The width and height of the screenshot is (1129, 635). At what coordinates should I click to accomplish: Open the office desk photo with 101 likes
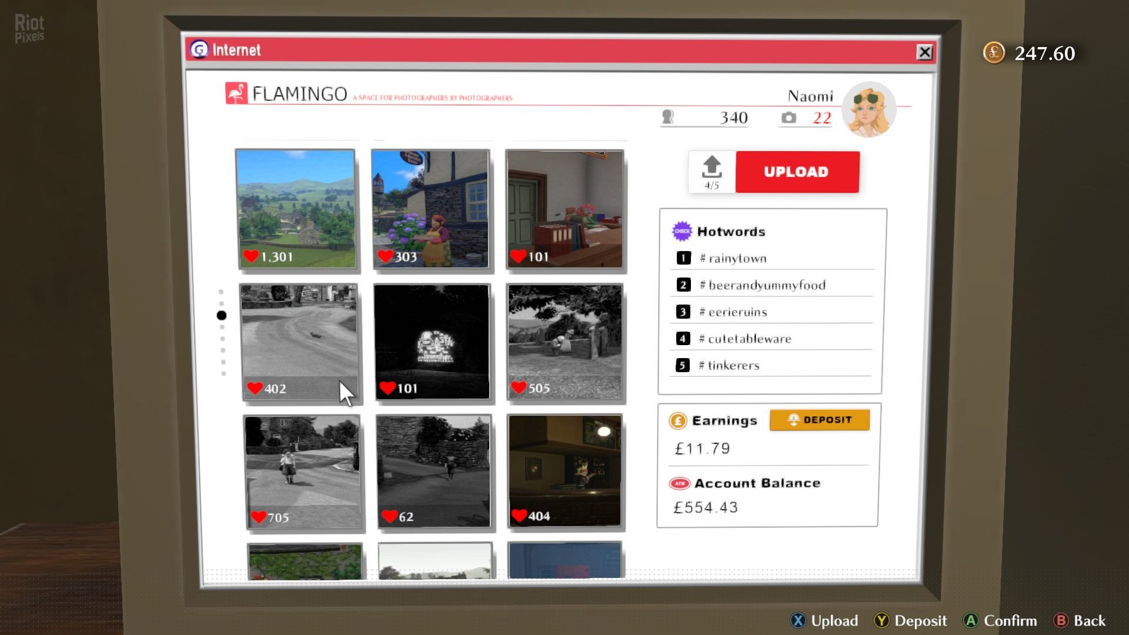pos(565,210)
